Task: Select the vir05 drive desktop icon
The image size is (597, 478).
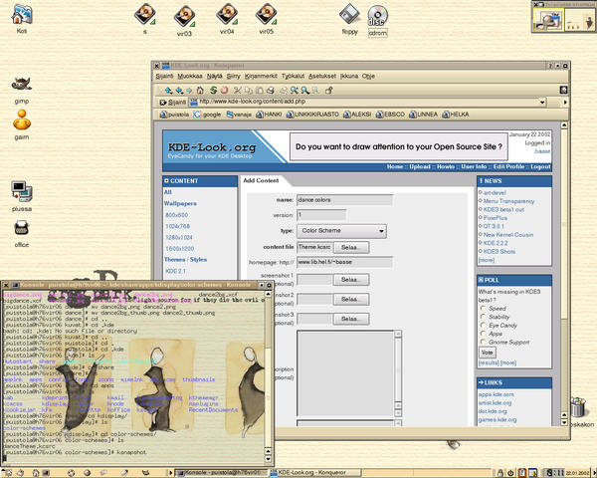Action: point(266,19)
